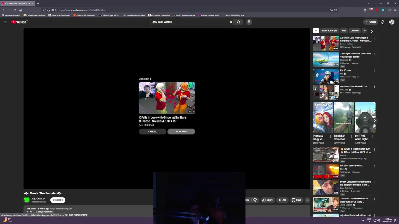Open 'It's SO over' video thumbnail
Image resolution: width=399 pixels, height=224 pixels.
[x=326, y=76]
